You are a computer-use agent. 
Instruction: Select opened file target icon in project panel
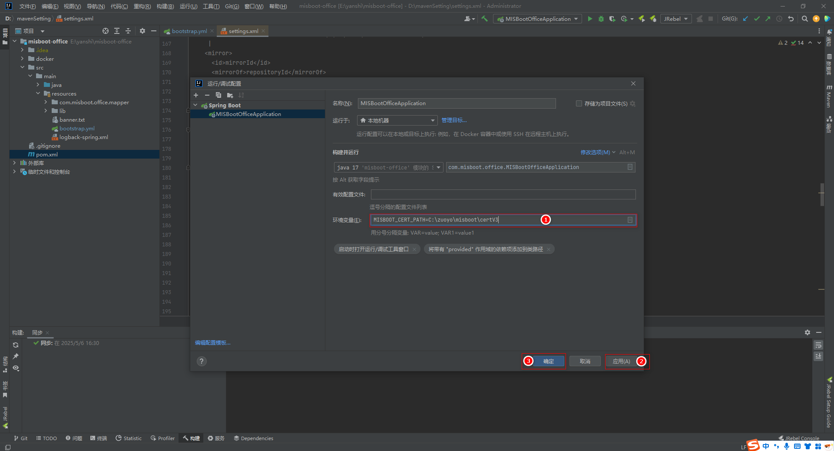(105, 31)
